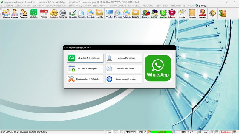Click the red FpqSystem status label

[x=226, y=132]
